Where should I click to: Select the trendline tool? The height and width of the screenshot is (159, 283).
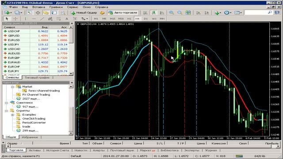(x=42, y=19)
